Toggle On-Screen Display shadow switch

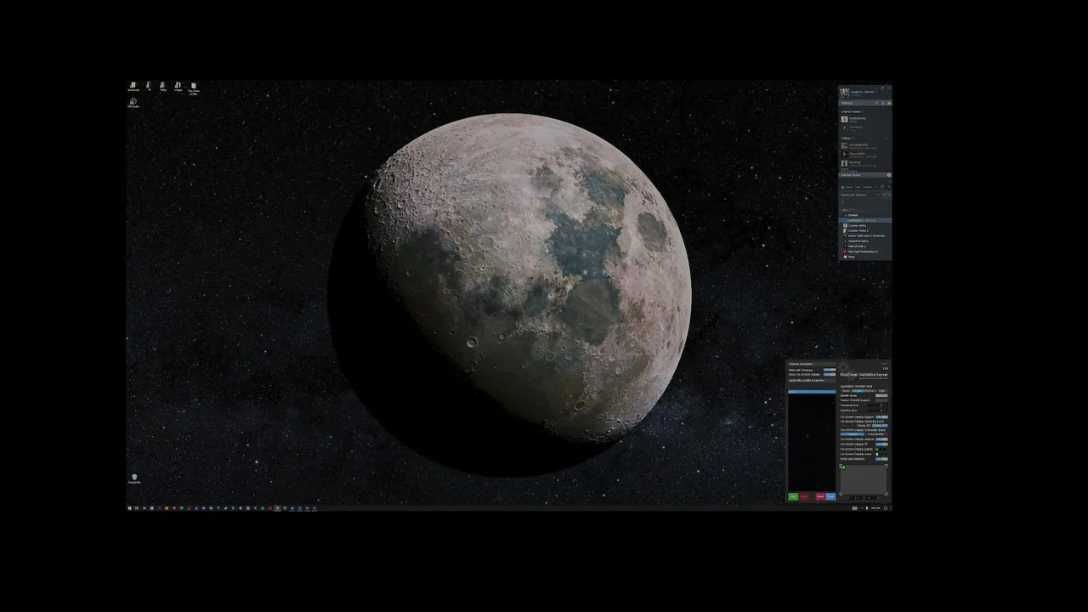(881, 439)
